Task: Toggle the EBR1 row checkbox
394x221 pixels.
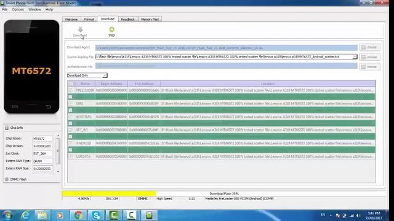Action: pyautogui.click(x=71, y=104)
